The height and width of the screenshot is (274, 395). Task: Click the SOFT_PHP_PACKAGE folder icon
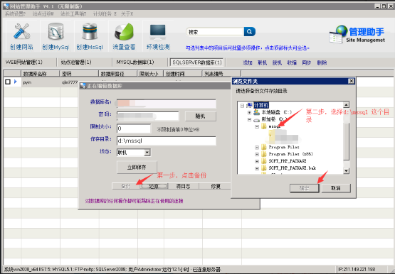pos(264,160)
